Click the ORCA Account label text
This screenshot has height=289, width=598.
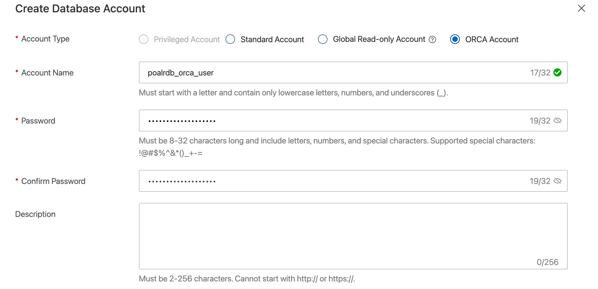click(491, 39)
